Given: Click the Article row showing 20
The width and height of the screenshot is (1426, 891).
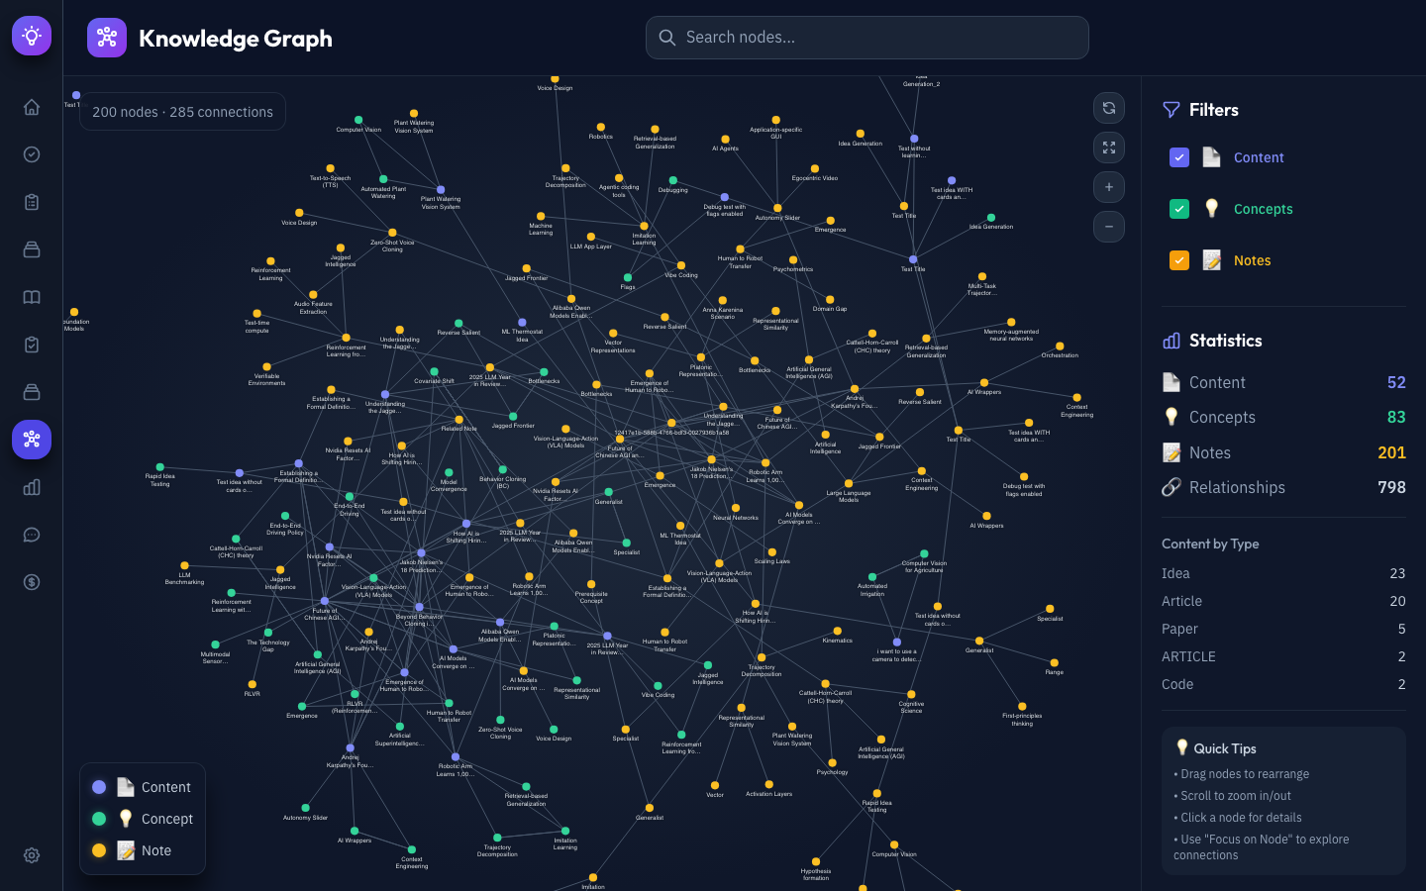Looking at the screenshot, I should [x=1283, y=601].
